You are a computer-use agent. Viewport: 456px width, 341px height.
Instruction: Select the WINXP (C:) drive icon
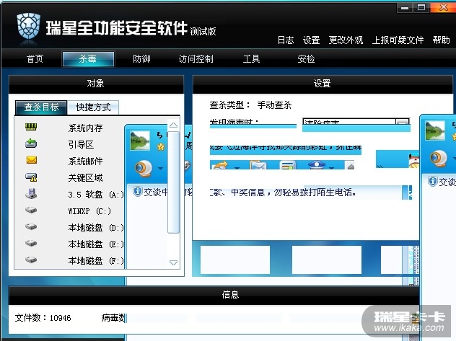[31, 210]
